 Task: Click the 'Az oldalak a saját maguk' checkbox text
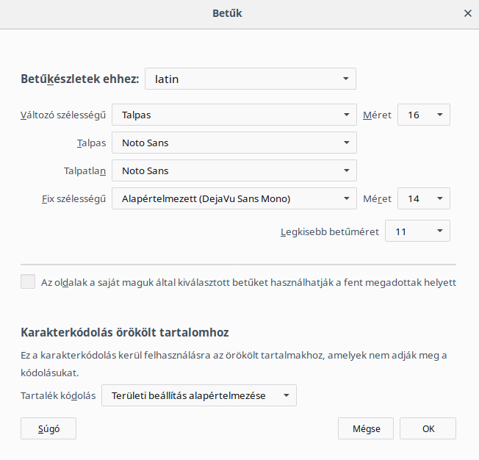coord(248,282)
